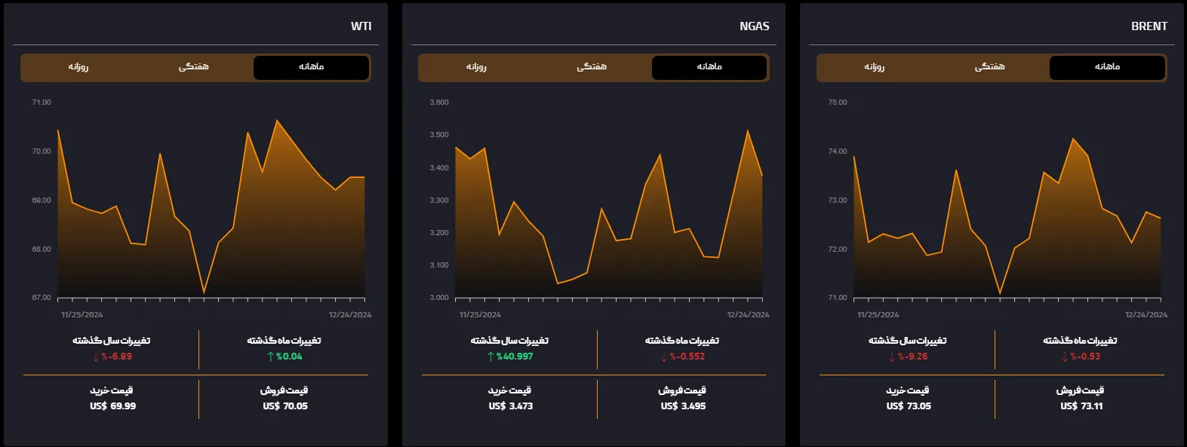Viewport: 1187px width, 447px height.
Task: Click the NGAS yearly change value %40.997
Action: coord(515,357)
